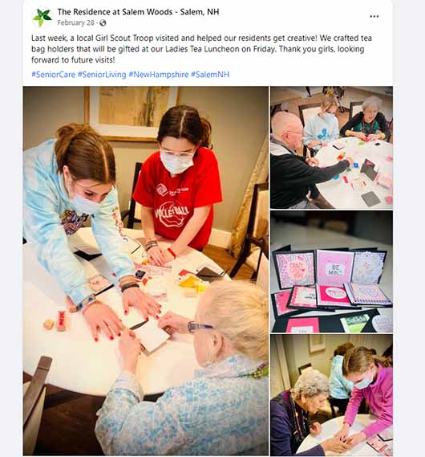The image size is (425, 457).
Task: Click the framed artwork on the wall
Action: click(x=132, y=112)
